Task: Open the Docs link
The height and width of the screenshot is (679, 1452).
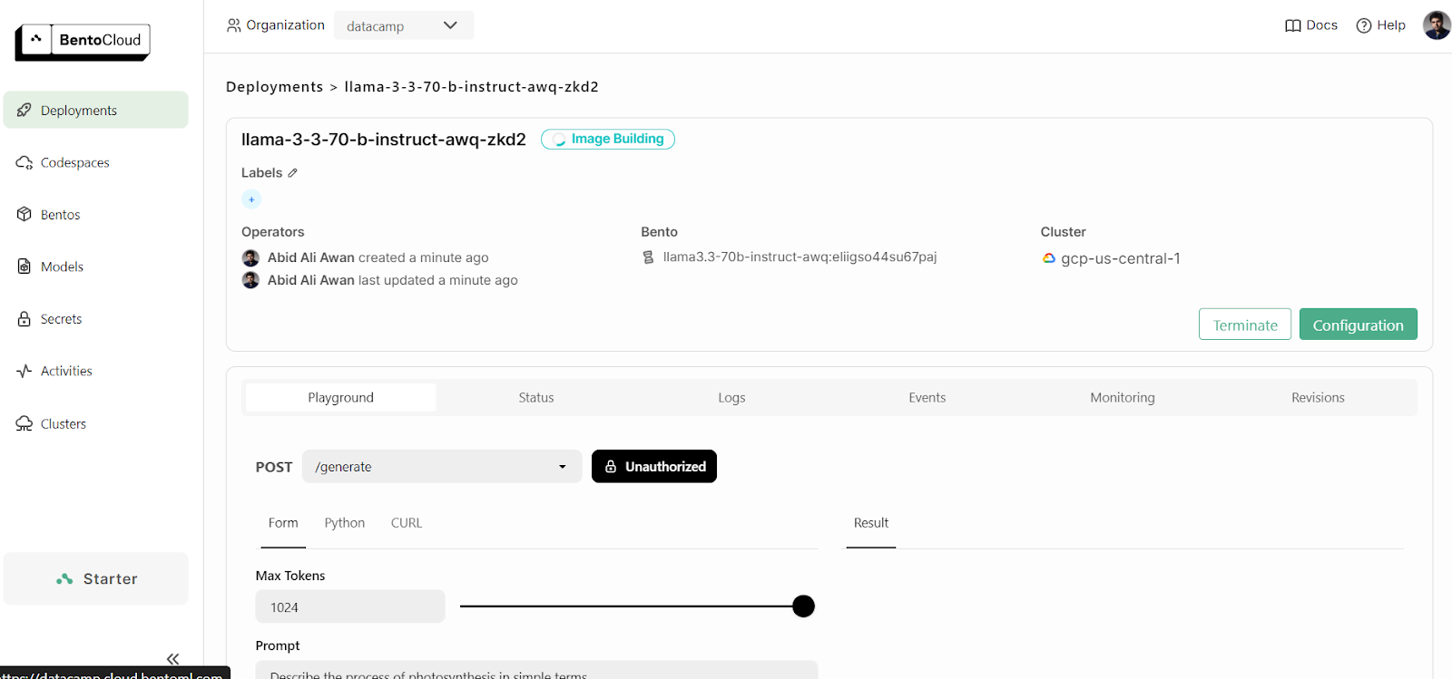Action: point(1311,25)
